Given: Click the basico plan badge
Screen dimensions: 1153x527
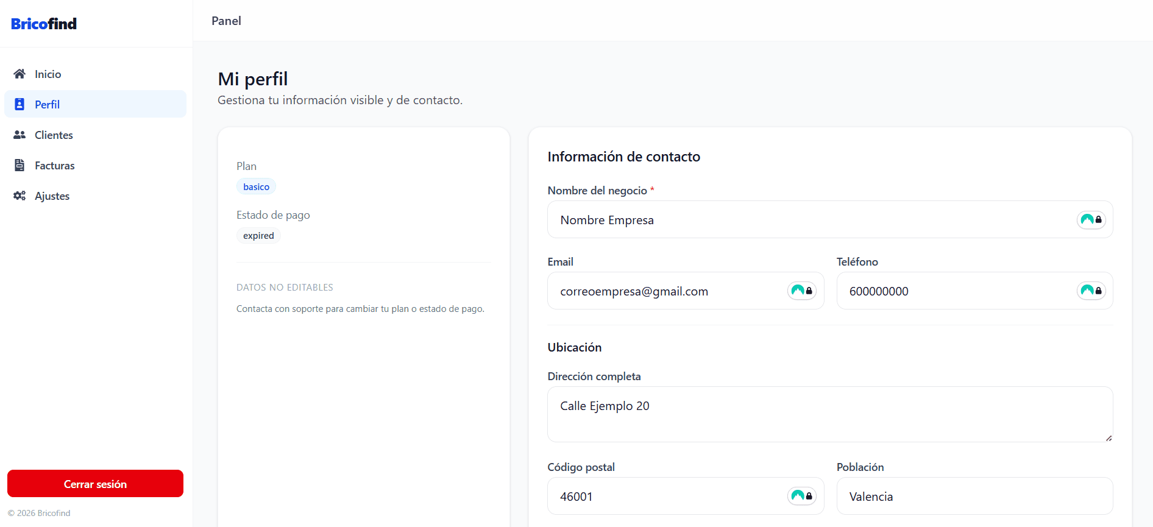Looking at the screenshot, I should [x=256, y=187].
